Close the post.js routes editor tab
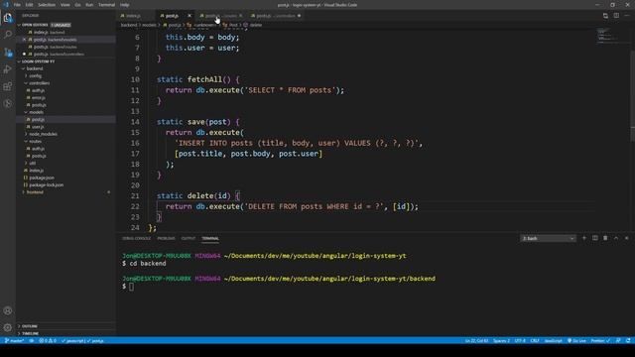Image resolution: width=635 pixels, height=357 pixels. tap(240, 16)
